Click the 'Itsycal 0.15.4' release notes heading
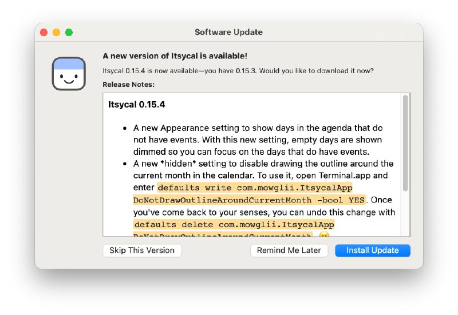This screenshot has width=458, height=315. pyautogui.click(x=136, y=105)
